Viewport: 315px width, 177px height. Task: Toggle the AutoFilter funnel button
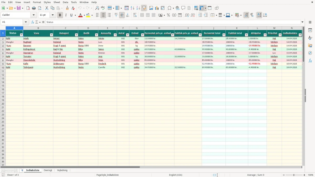[x=144, y=8]
